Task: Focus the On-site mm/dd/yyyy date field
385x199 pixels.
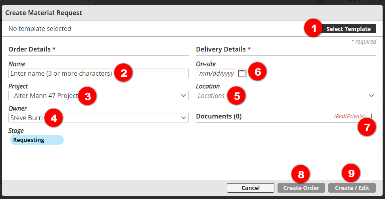Action: coord(216,73)
